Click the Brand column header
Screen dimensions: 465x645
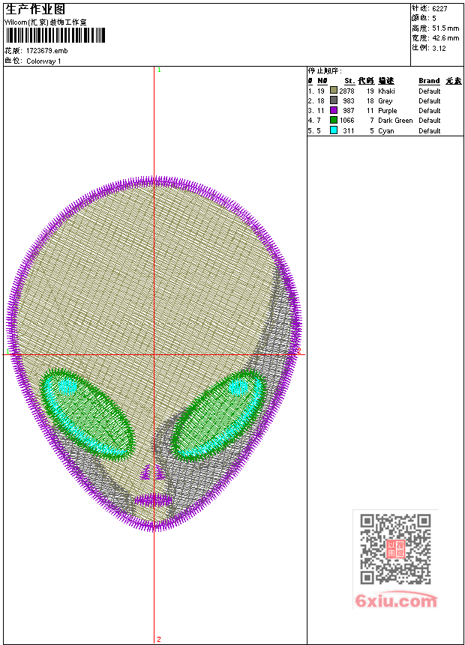429,81
